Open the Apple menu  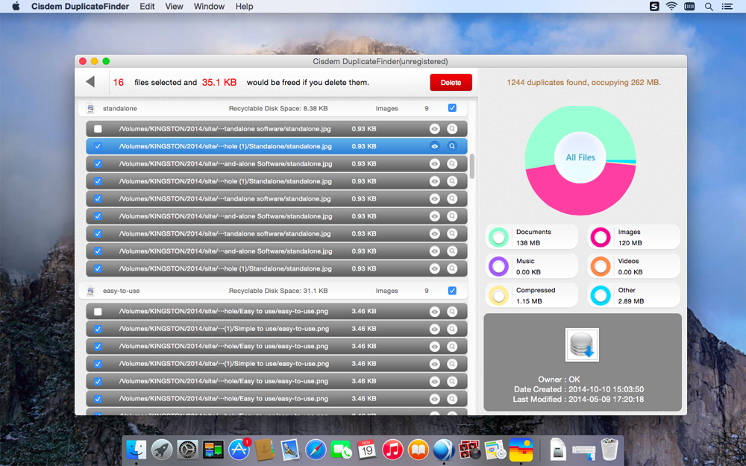[x=16, y=6]
